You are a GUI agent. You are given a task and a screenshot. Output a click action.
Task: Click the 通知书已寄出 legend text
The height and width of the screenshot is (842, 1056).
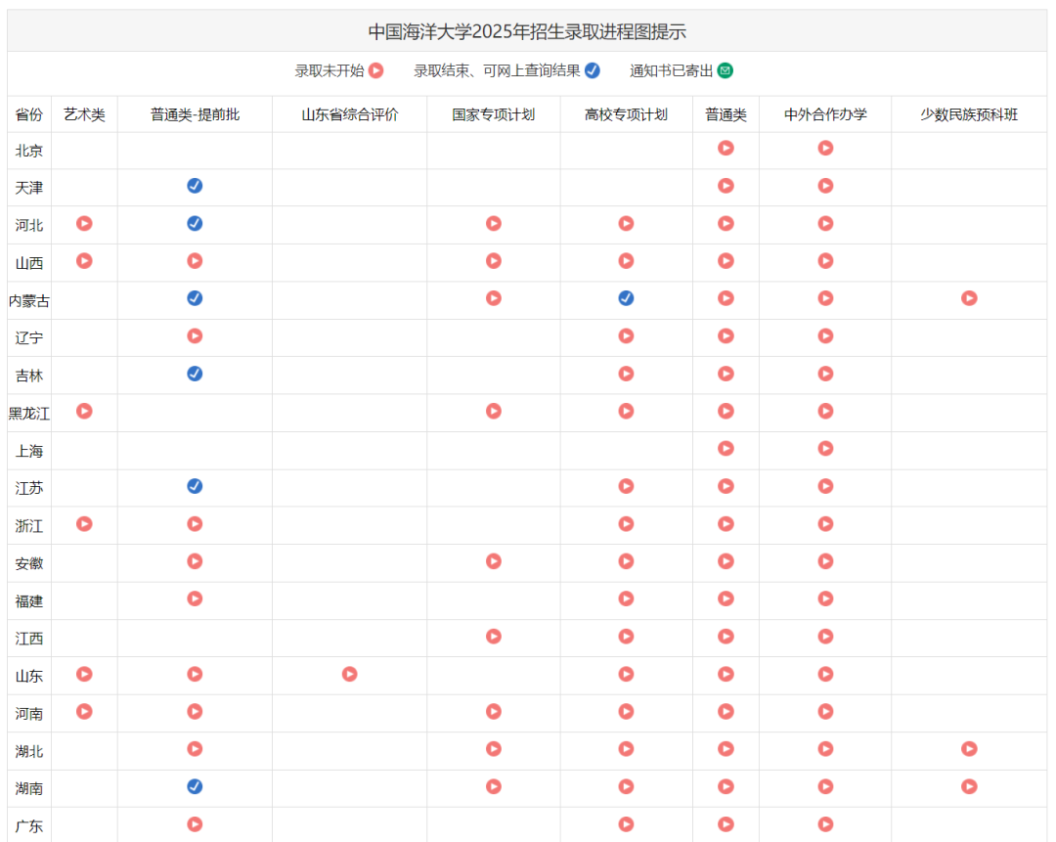(672, 70)
